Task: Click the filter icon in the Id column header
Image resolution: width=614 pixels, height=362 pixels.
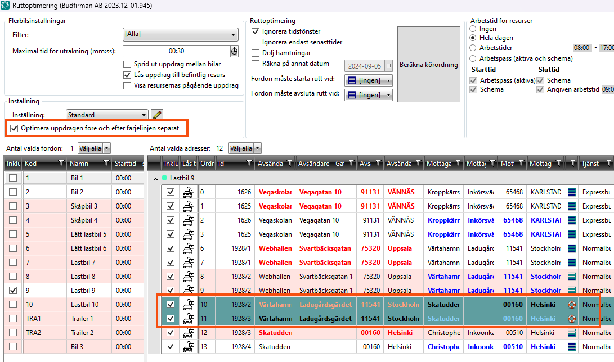Action: click(x=248, y=164)
